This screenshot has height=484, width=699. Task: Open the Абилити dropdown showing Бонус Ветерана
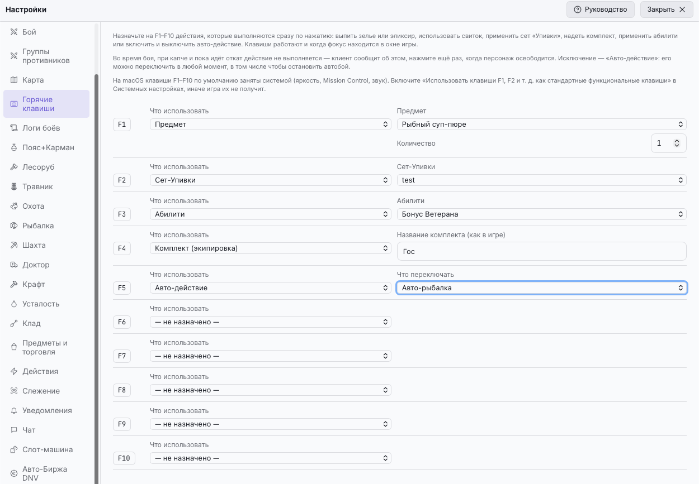(541, 214)
